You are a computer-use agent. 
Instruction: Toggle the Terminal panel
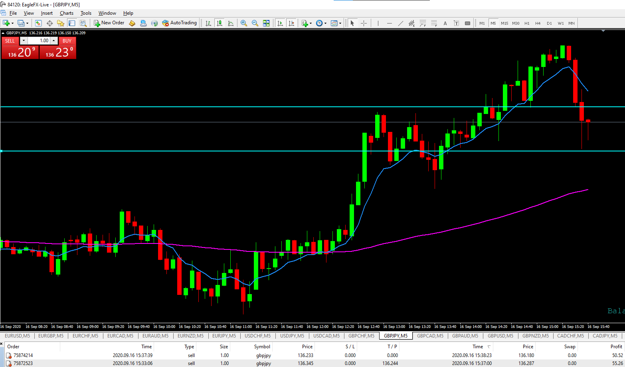[x=72, y=23]
